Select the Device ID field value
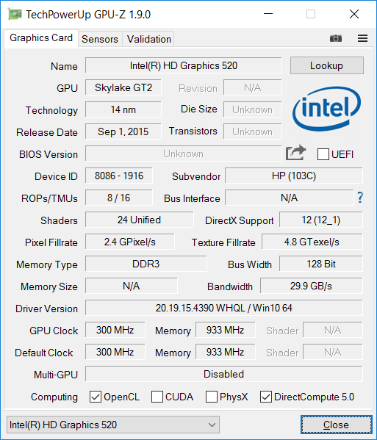 click(x=119, y=176)
